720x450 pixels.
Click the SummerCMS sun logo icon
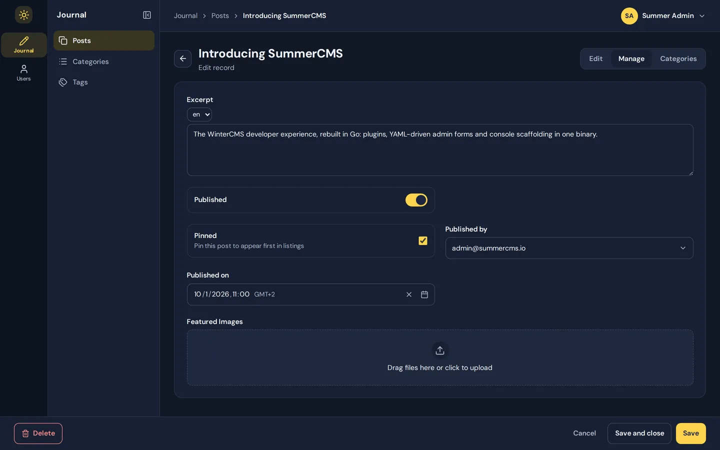[x=23, y=15]
